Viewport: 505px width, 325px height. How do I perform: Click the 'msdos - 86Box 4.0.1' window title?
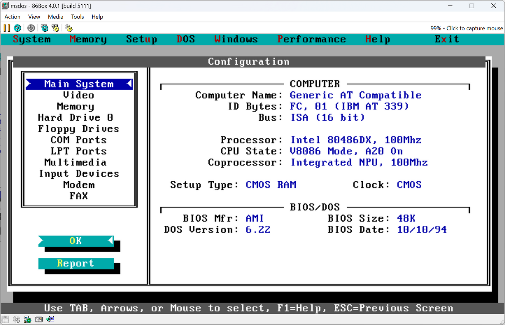click(x=51, y=6)
